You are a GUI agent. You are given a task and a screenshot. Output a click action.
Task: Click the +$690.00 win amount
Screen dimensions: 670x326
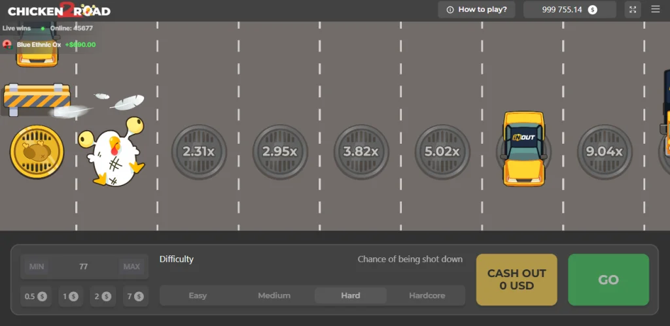click(80, 44)
